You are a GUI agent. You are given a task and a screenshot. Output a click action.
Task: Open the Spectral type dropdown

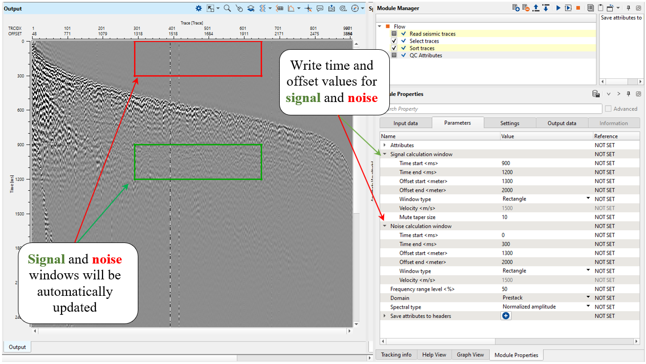[x=588, y=307]
